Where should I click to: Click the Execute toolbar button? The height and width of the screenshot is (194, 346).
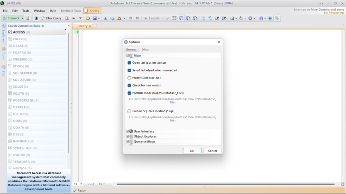tap(152, 18)
